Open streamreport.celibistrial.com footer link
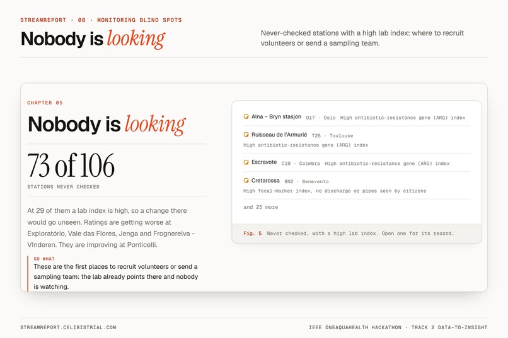 (x=68, y=327)
